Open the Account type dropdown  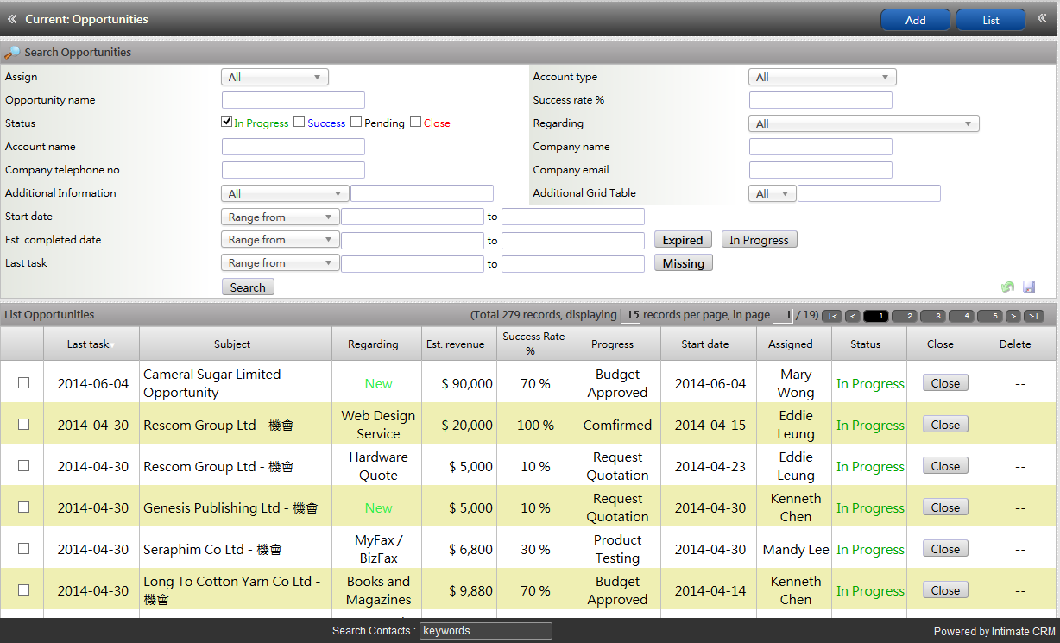tap(822, 77)
